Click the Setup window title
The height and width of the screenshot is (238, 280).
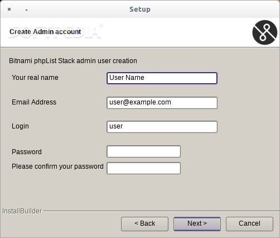[x=140, y=9]
